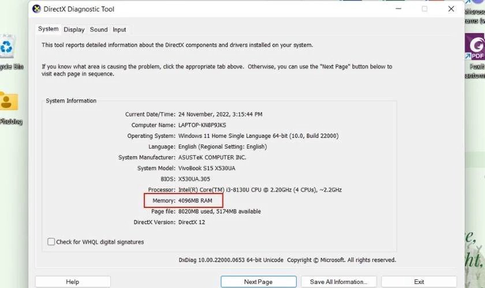Viewport: 485px width, 288px height.
Task: Select the Phuong user folder desktop icon
Action: tap(9, 101)
